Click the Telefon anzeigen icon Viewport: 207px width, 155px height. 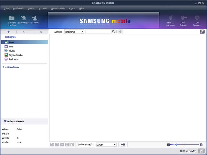click(x=170, y=21)
